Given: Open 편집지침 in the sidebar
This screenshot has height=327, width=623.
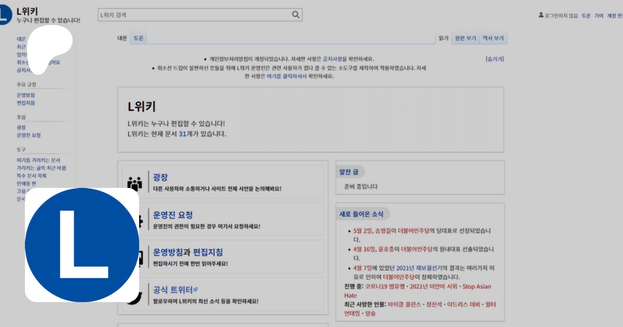Looking at the screenshot, I should tap(26, 103).
